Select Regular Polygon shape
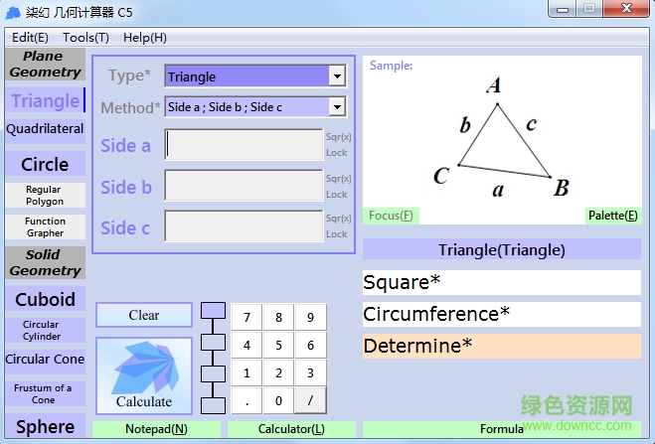This screenshot has width=655, height=444. click(x=45, y=196)
